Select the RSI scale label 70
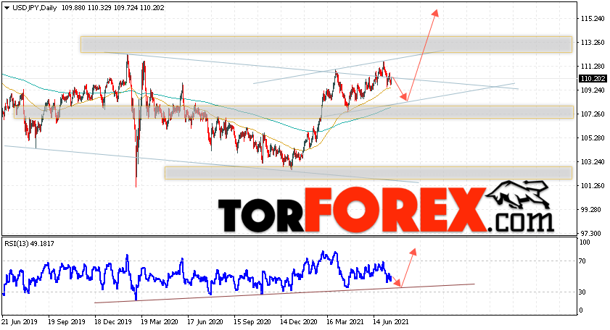This screenshot has height=330, width=610. pyautogui.click(x=582, y=261)
